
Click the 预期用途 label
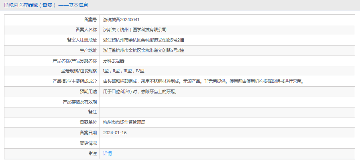88,91
